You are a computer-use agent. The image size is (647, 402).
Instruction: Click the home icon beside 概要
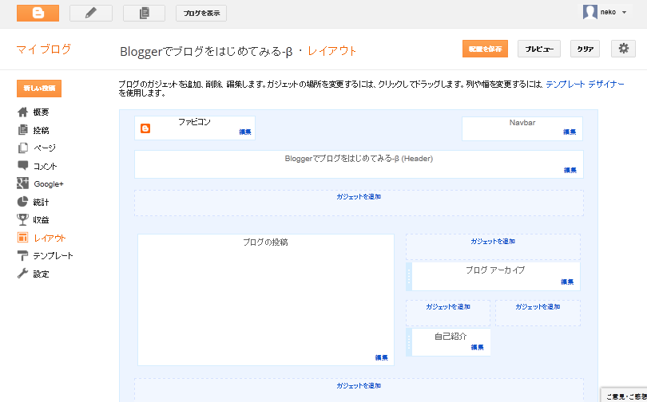click(22, 112)
